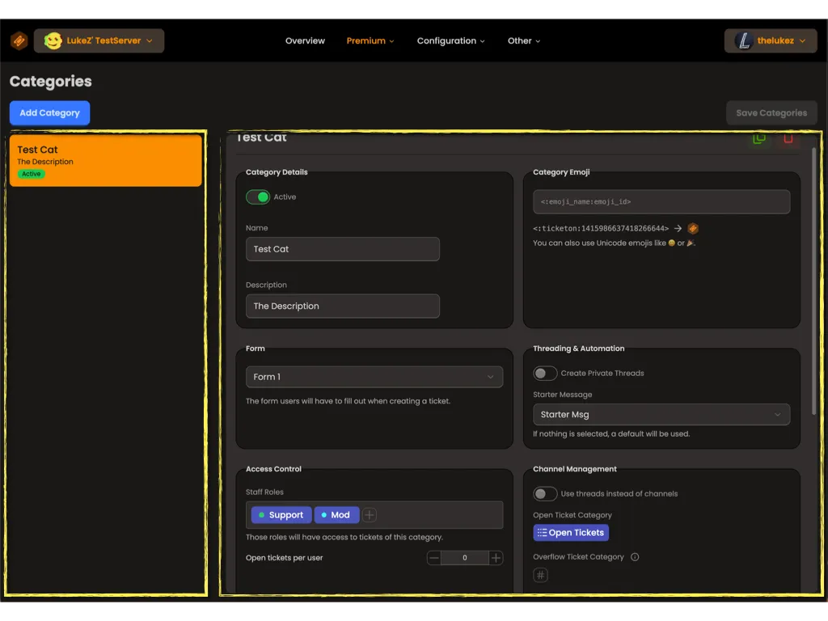Enable Create Private Threads
Viewport: 828px width, 621px height.
coord(545,373)
